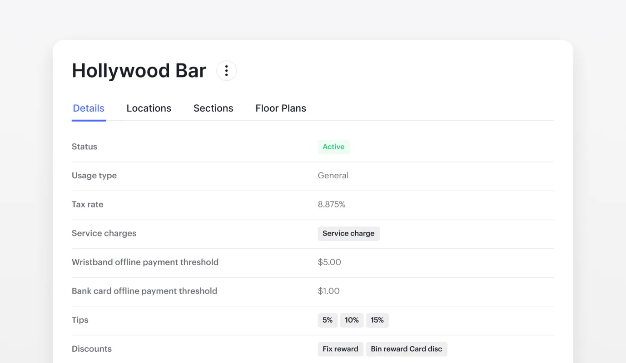Image resolution: width=626 pixels, height=363 pixels.
Task: Click the Fix reward discount tag
Action: (340, 349)
